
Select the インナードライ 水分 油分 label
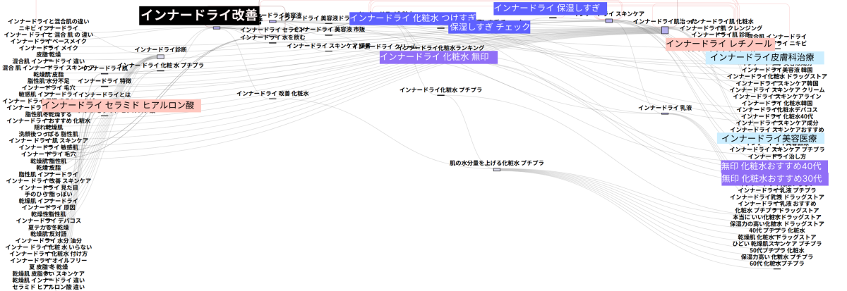click(49, 241)
